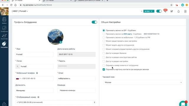Screen dimensions: 189x106
Task: Toggle the employee profile active switch
Action: coord(94,22)
